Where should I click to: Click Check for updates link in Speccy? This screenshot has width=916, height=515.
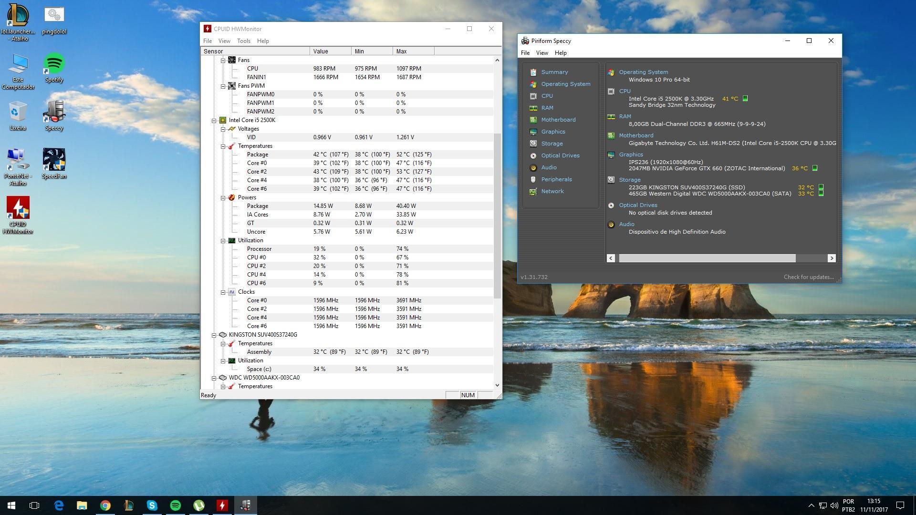tap(809, 277)
